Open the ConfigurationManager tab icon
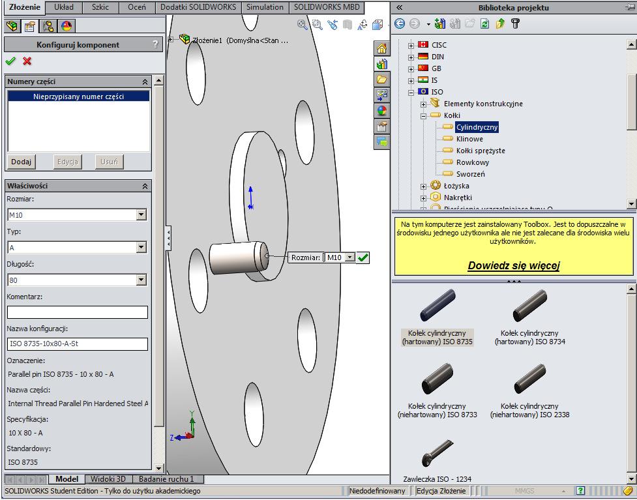The height and width of the screenshot is (500, 637). [48, 26]
